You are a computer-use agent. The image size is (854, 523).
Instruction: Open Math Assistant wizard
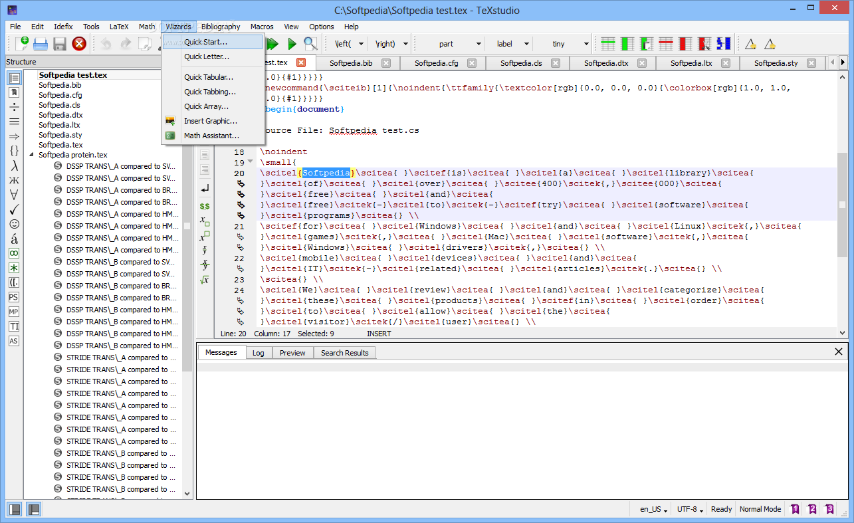coord(213,136)
